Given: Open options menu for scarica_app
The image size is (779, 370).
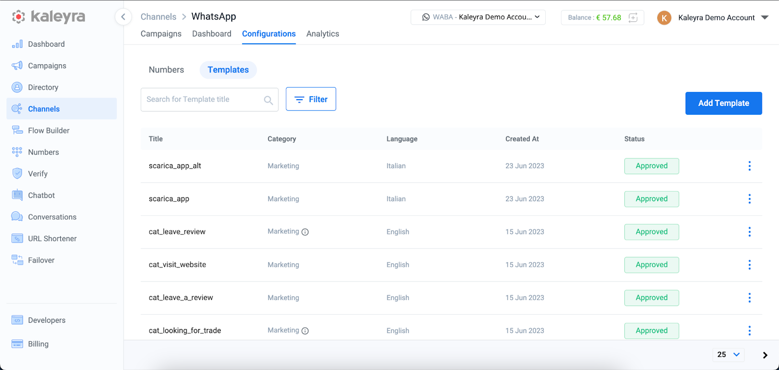Looking at the screenshot, I should pos(749,199).
